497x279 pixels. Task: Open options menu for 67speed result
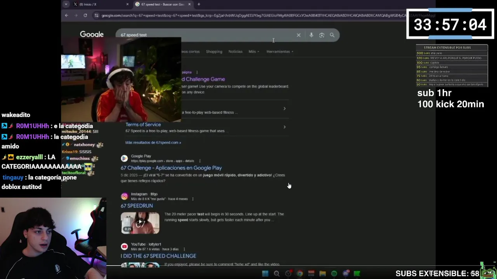[197, 72]
